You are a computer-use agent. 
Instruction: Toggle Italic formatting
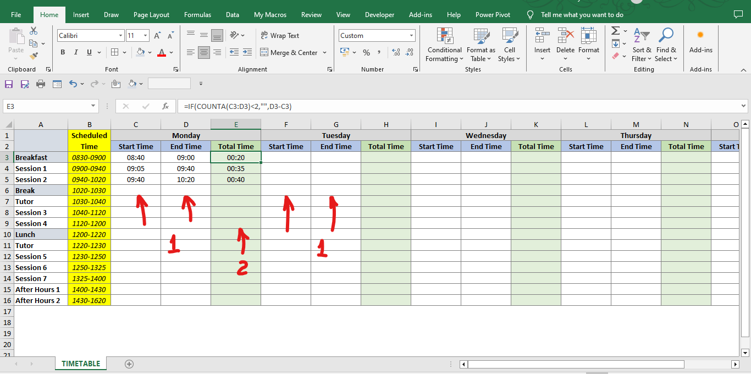pyautogui.click(x=76, y=52)
